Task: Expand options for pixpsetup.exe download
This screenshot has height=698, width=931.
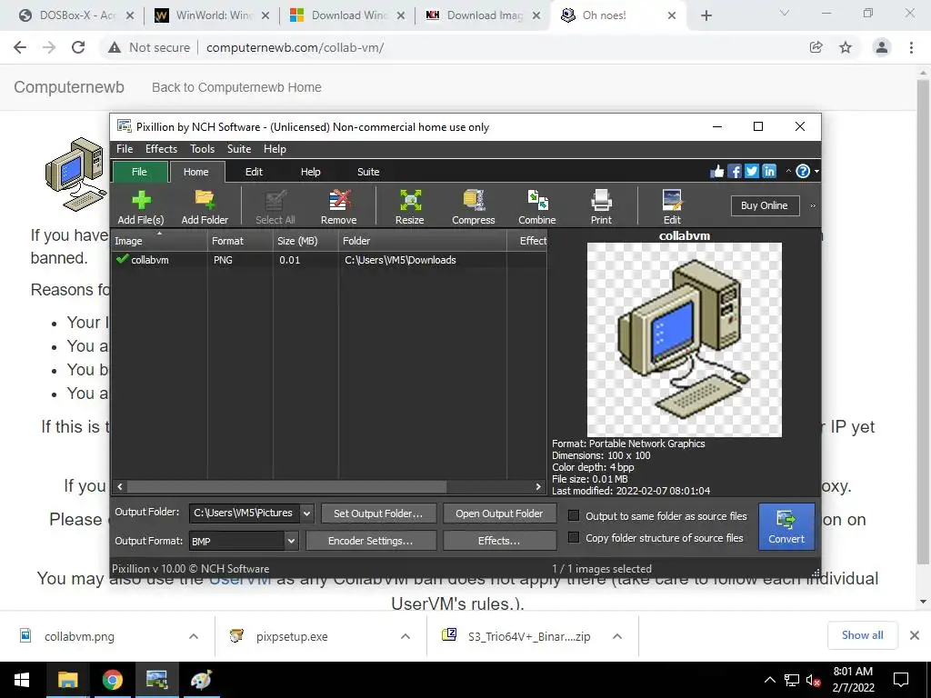Action: (x=405, y=636)
